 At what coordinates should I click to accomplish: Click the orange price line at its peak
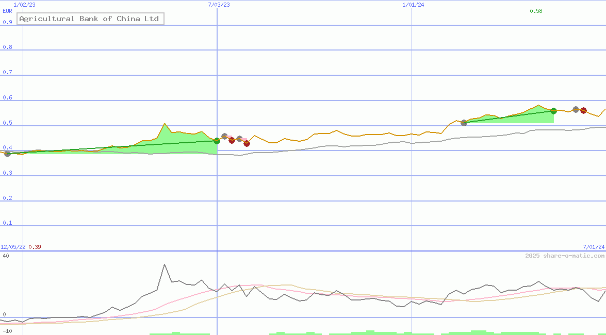165,123
